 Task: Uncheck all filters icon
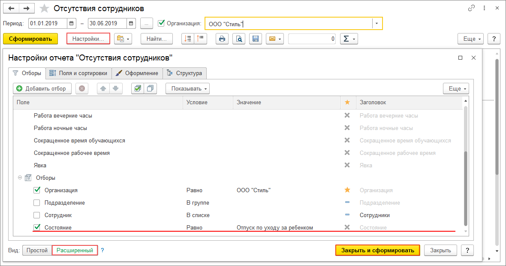tap(151, 88)
